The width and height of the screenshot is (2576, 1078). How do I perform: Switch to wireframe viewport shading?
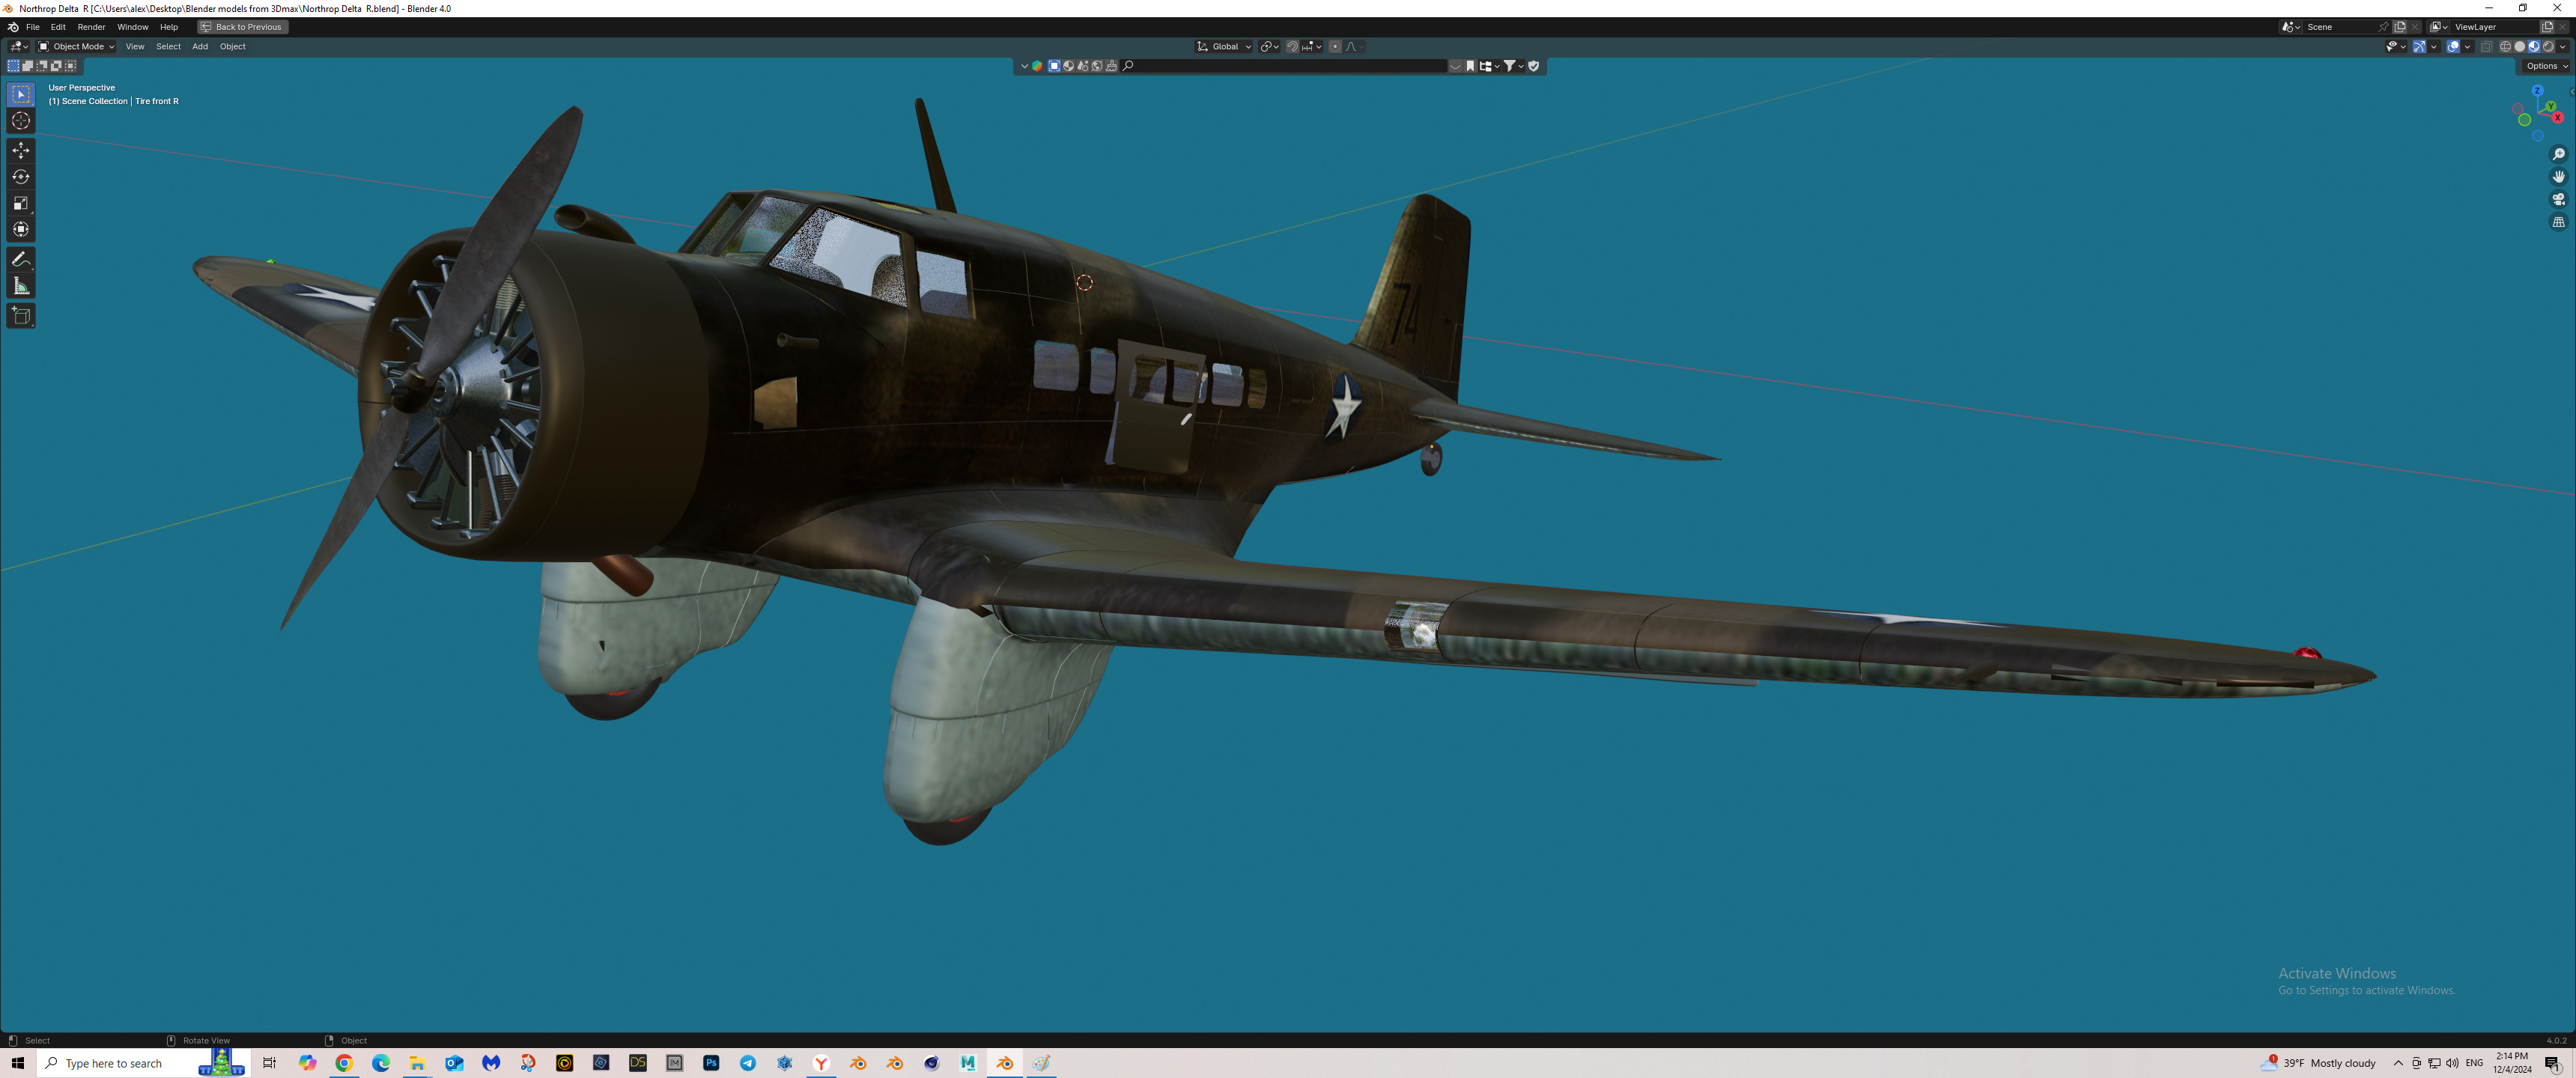(x=2505, y=47)
